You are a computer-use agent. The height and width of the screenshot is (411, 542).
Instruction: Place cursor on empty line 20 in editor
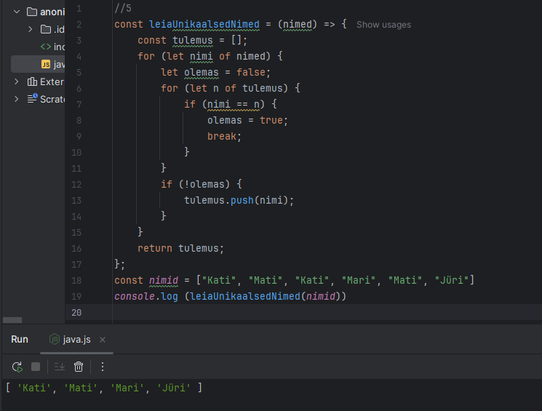291,312
